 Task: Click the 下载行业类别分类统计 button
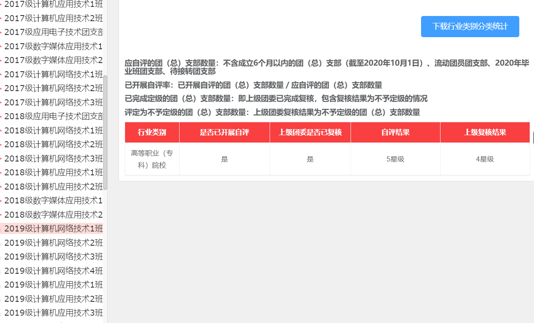tap(470, 26)
